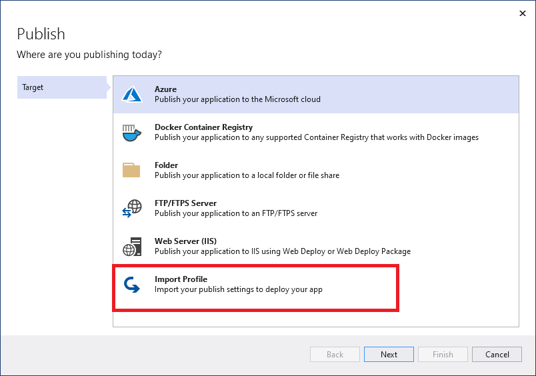Select the Target step tab
Image resolution: width=536 pixels, height=376 pixels.
tap(60, 87)
